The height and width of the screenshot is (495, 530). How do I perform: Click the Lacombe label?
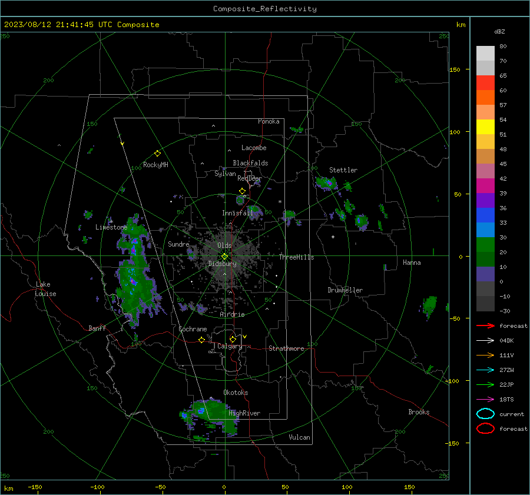click(254, 148)
